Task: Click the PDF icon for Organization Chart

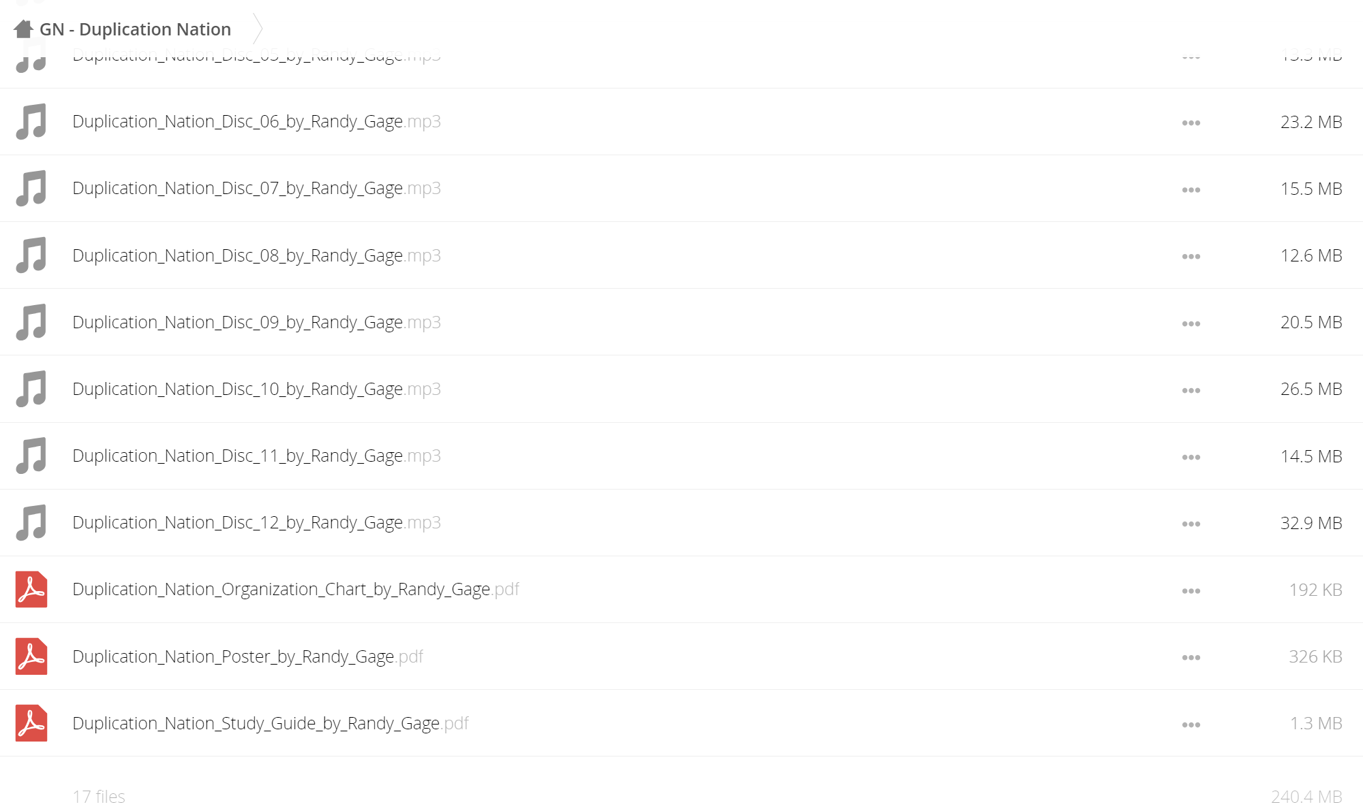Action: tap(31, 589)
